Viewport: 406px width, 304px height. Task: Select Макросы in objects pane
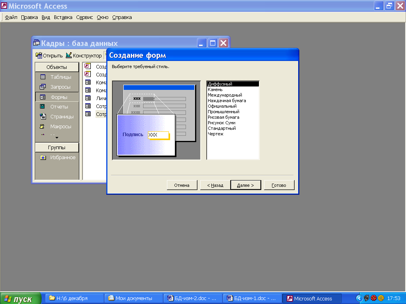[57, 126]
